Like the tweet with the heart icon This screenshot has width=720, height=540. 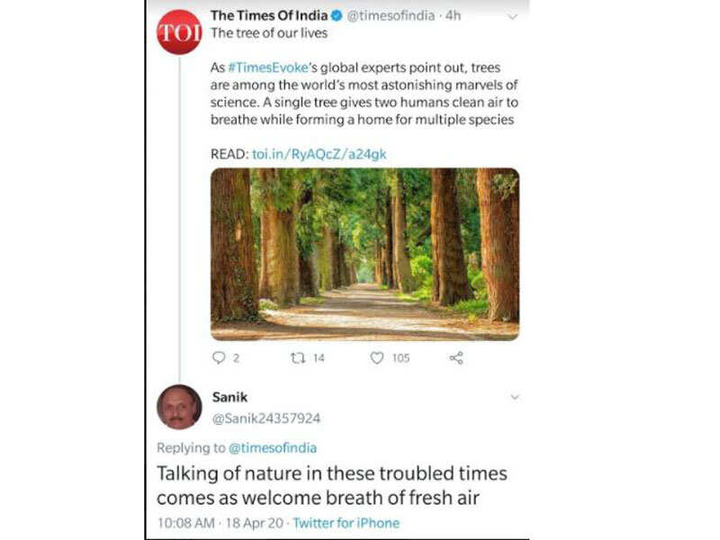coord(377,357)
